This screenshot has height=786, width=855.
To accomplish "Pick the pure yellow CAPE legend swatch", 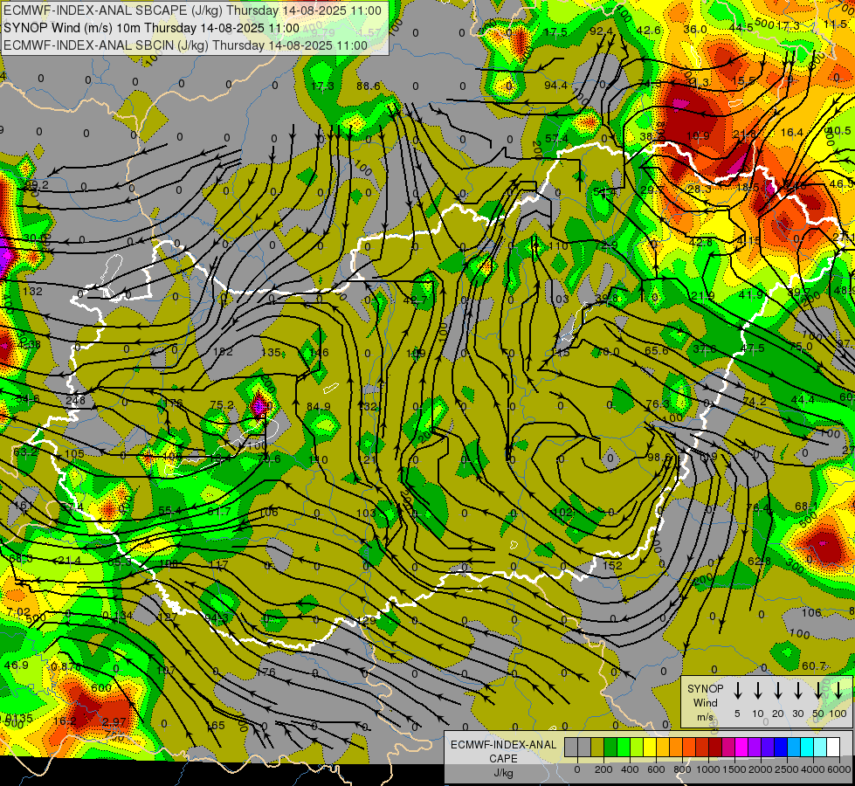I will 650,748.
